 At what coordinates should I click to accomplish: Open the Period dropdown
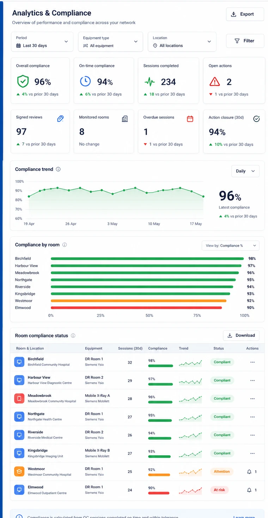[x=42, y=42]
